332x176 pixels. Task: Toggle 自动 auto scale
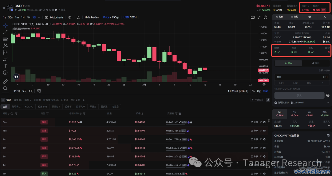[265, 91]
